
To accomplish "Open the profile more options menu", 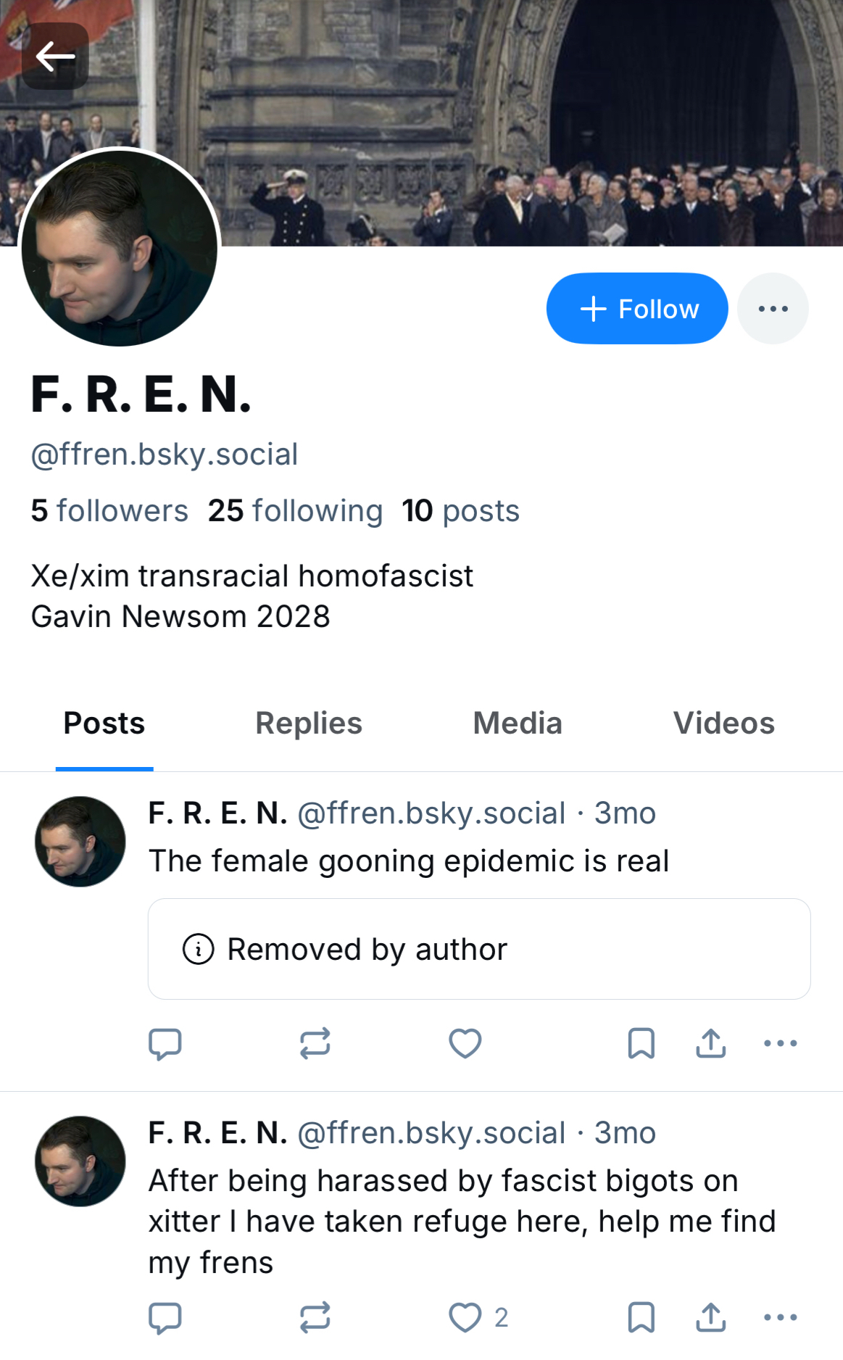I will point(773,309).
